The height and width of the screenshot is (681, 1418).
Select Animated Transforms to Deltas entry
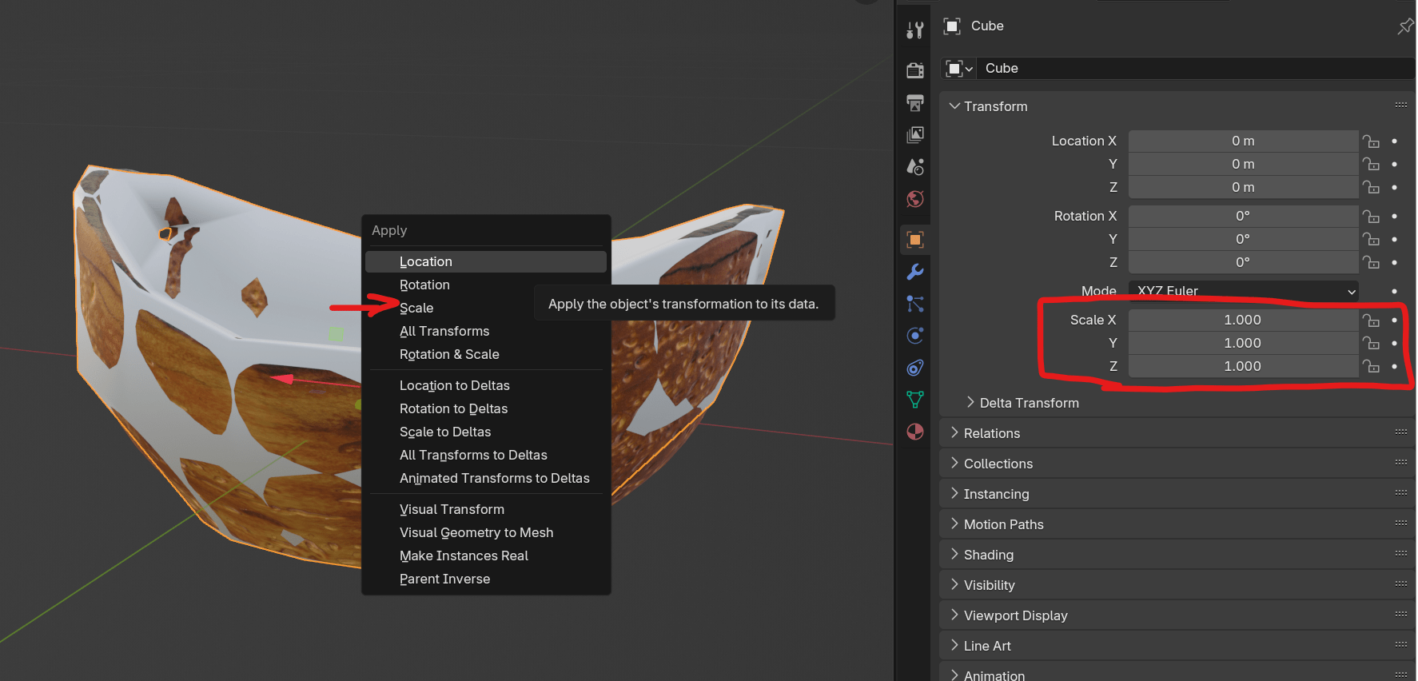point(485,478)
